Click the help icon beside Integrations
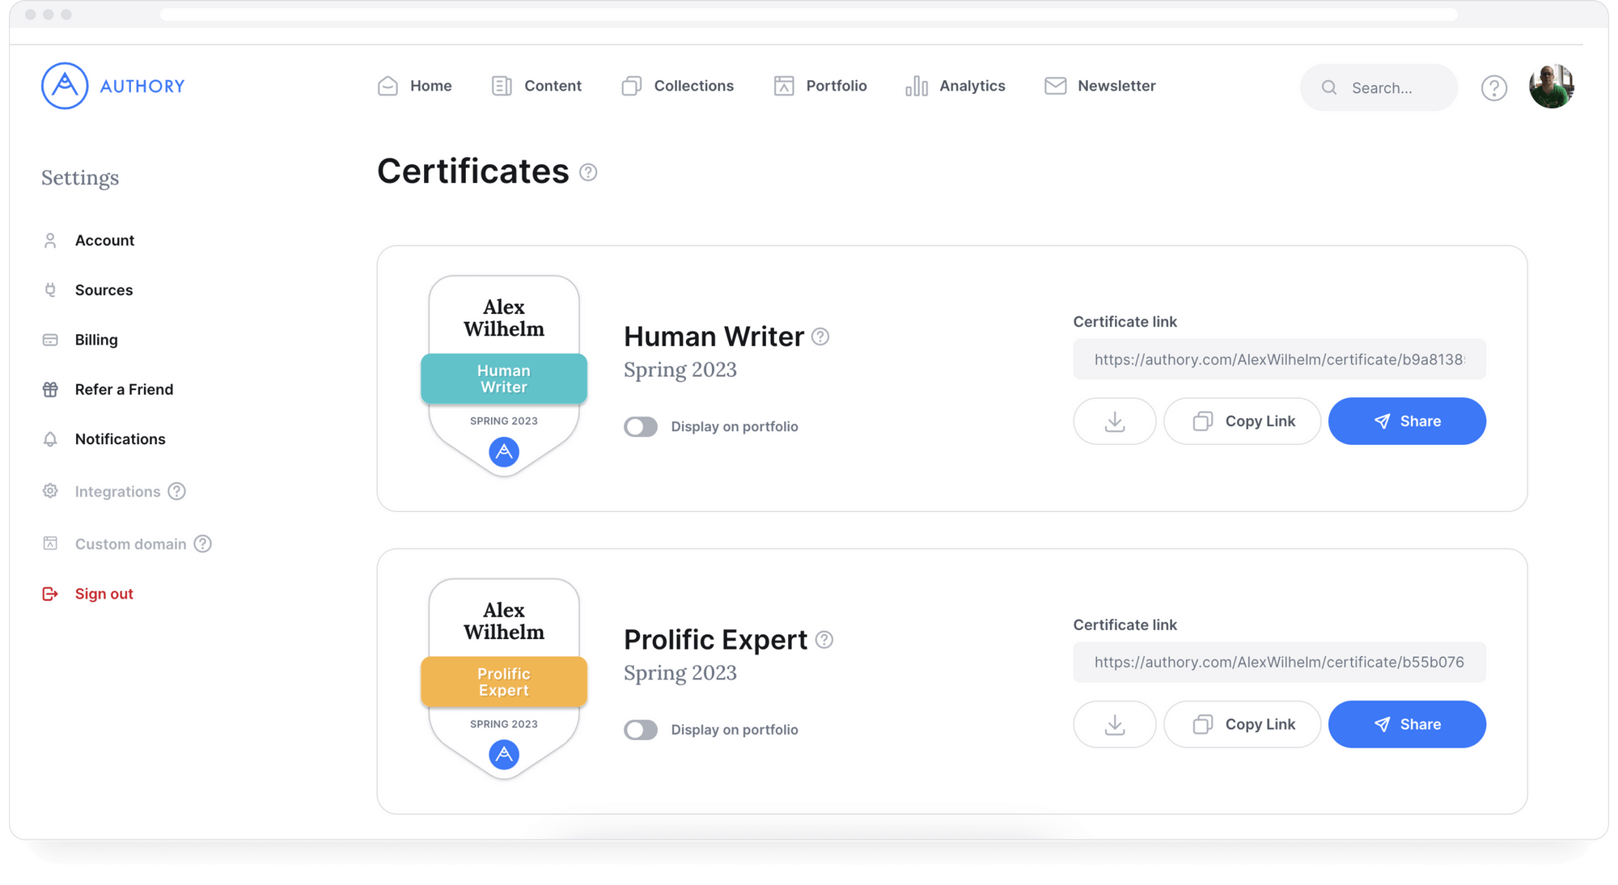The height and width of the screenshot is (885, 1618). (x=176, y=491)
